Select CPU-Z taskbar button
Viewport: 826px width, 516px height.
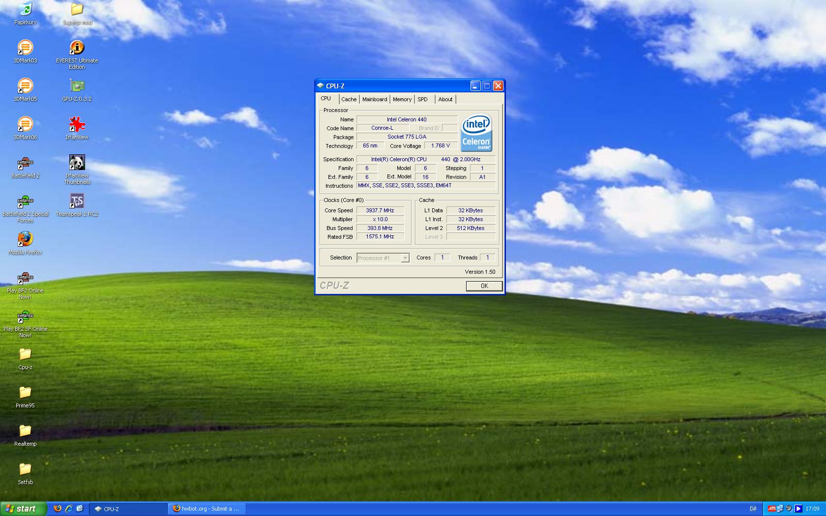[x=129, y=509]
